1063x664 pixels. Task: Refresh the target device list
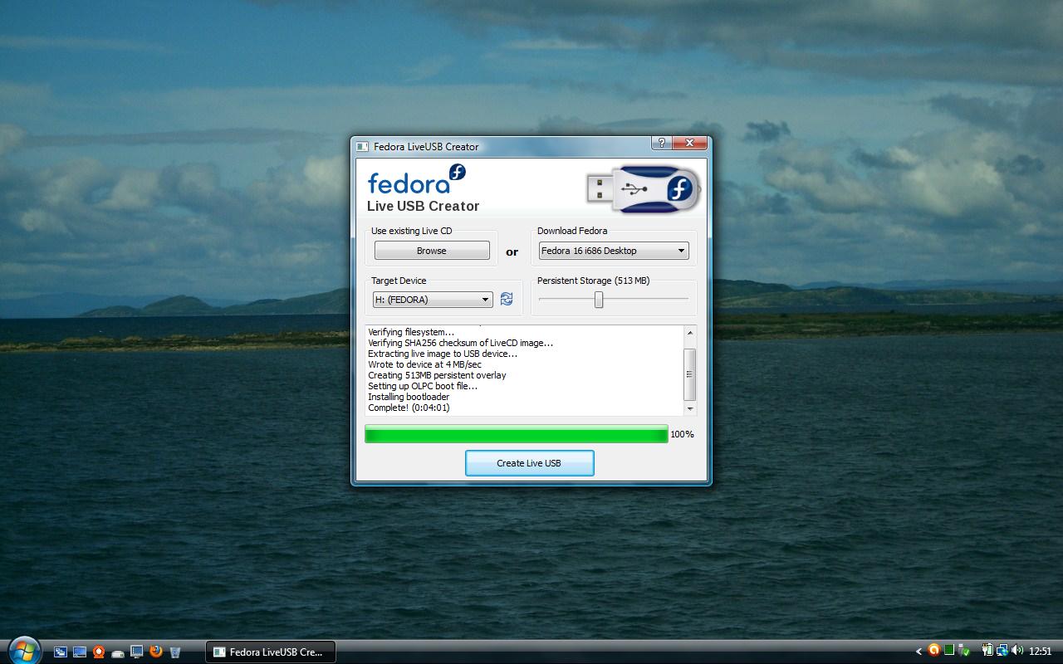tap(507, 300)
